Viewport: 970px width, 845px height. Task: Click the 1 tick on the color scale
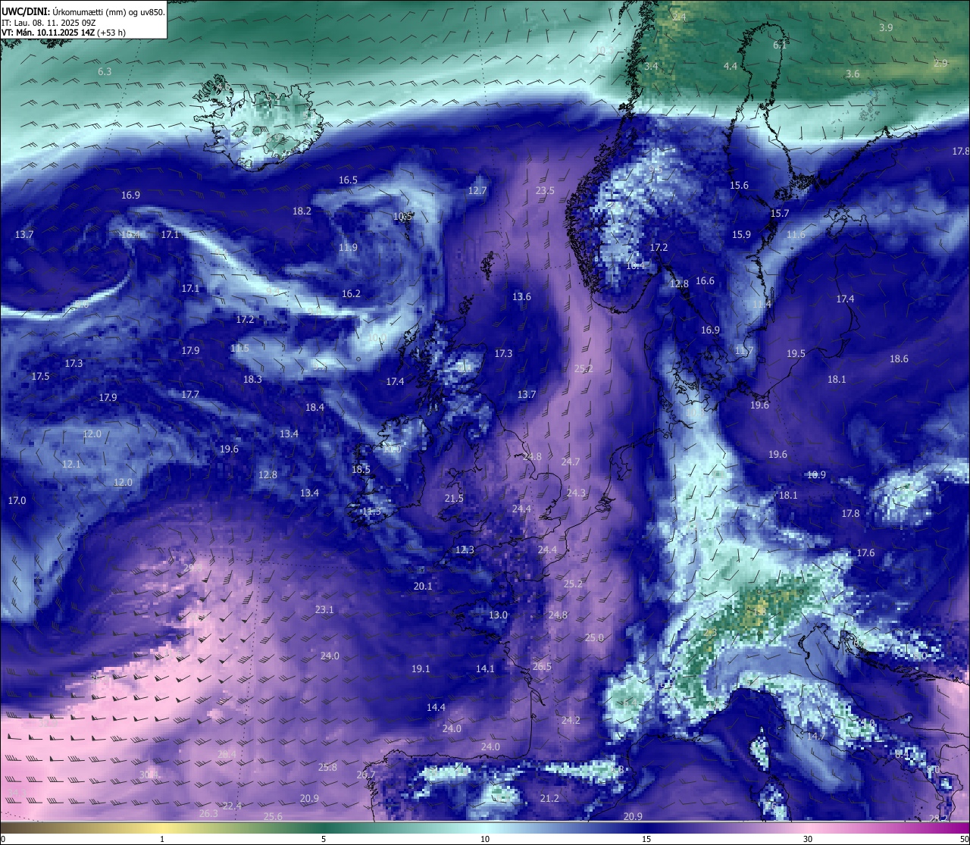pos(162,839)
